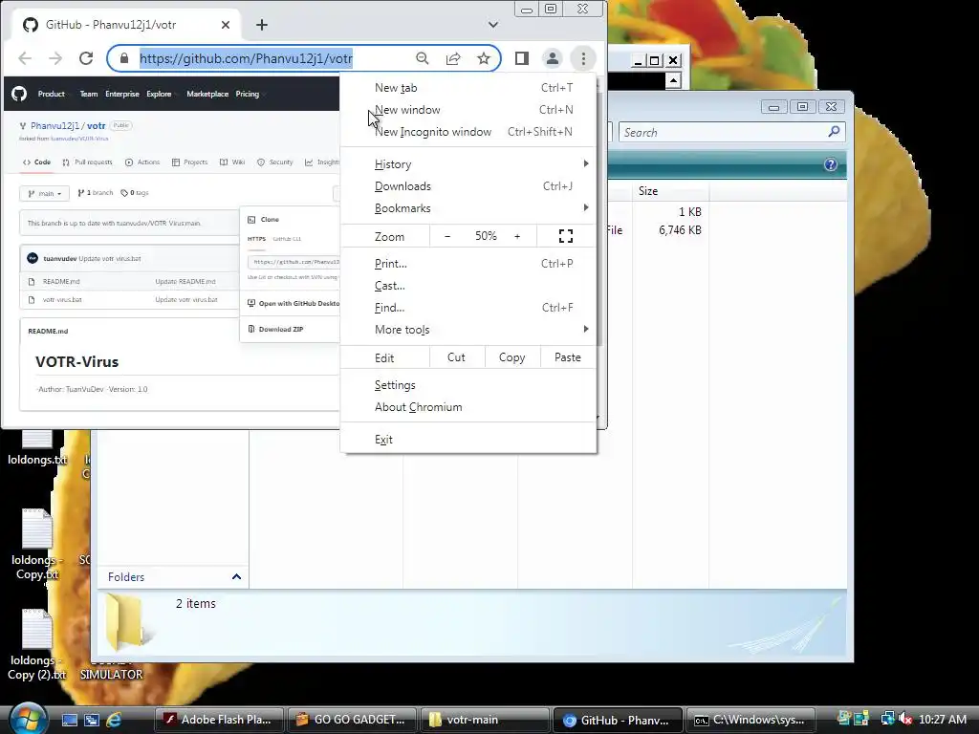979x734 pixels.
Task: Click Show Desktop quick launch icon
Action: click(x=69, y=720)
